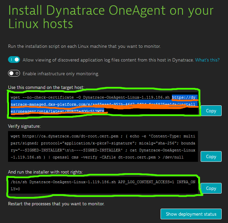Copy the root installer run command
This screenshot has width=228, height=223.
[211, 188]
